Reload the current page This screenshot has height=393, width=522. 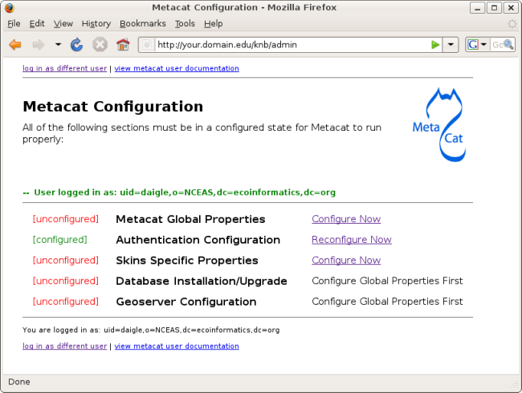tap(77, 45)
